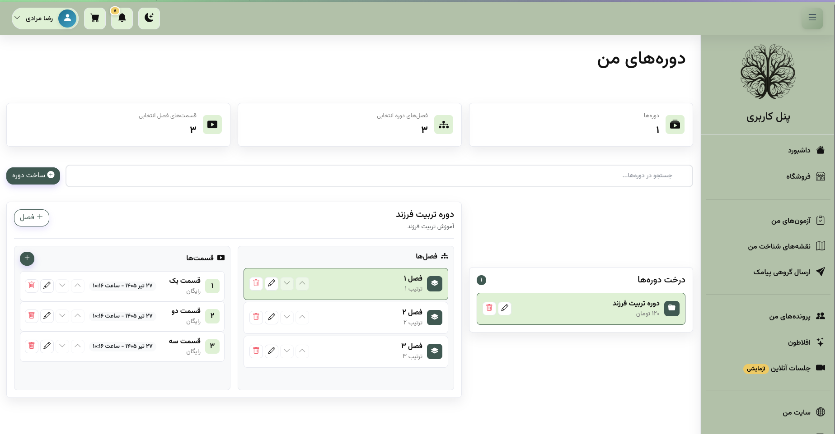Viewport: 835px width, 434px height.
Task: Click the قسمت دو number badge
Action: click(x=212, y=316)
